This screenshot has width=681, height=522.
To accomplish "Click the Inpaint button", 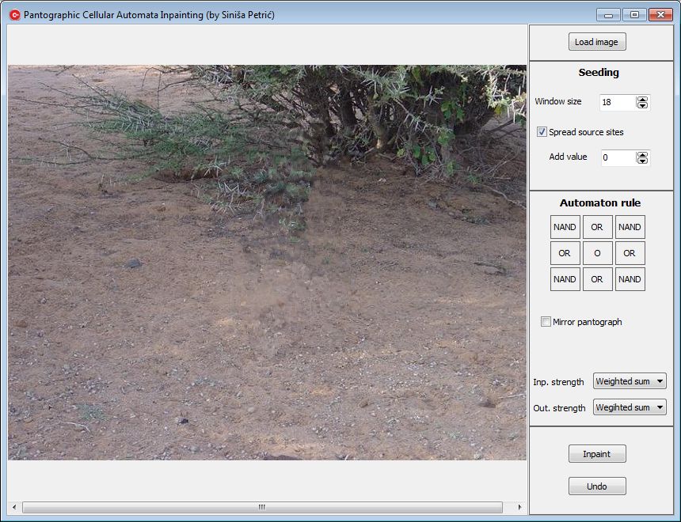I will coord(597,454).
